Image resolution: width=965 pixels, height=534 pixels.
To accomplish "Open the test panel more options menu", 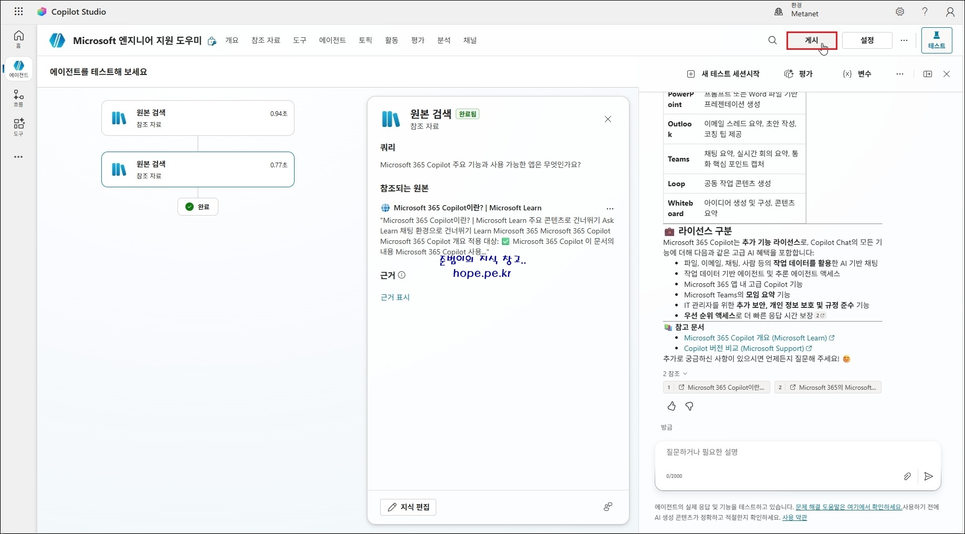I will [x=900, y=74].
